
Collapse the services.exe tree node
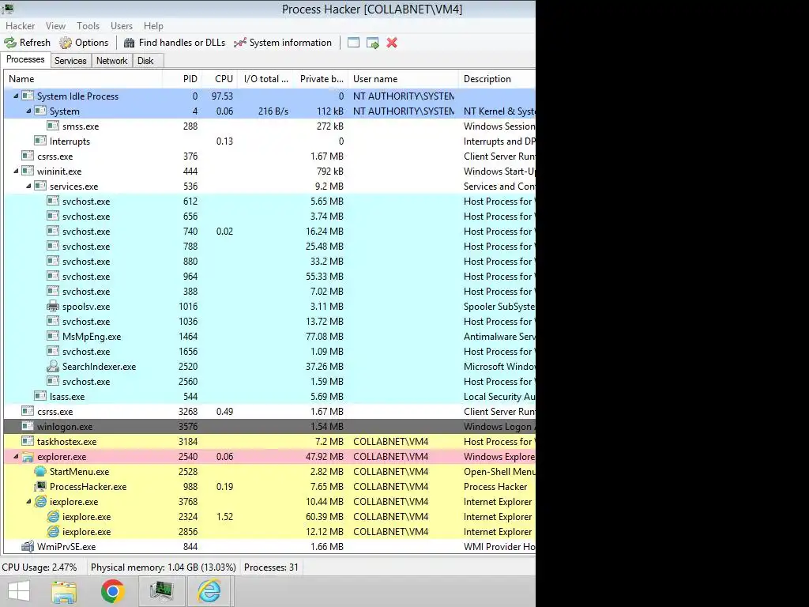(29, 186)
